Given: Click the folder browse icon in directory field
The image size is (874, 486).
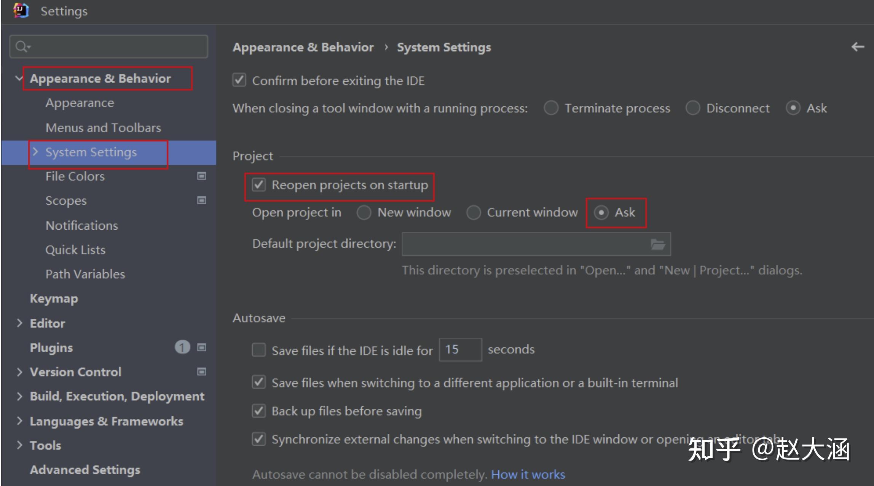Looking at the screenshot, I should [x=657, y=244].
